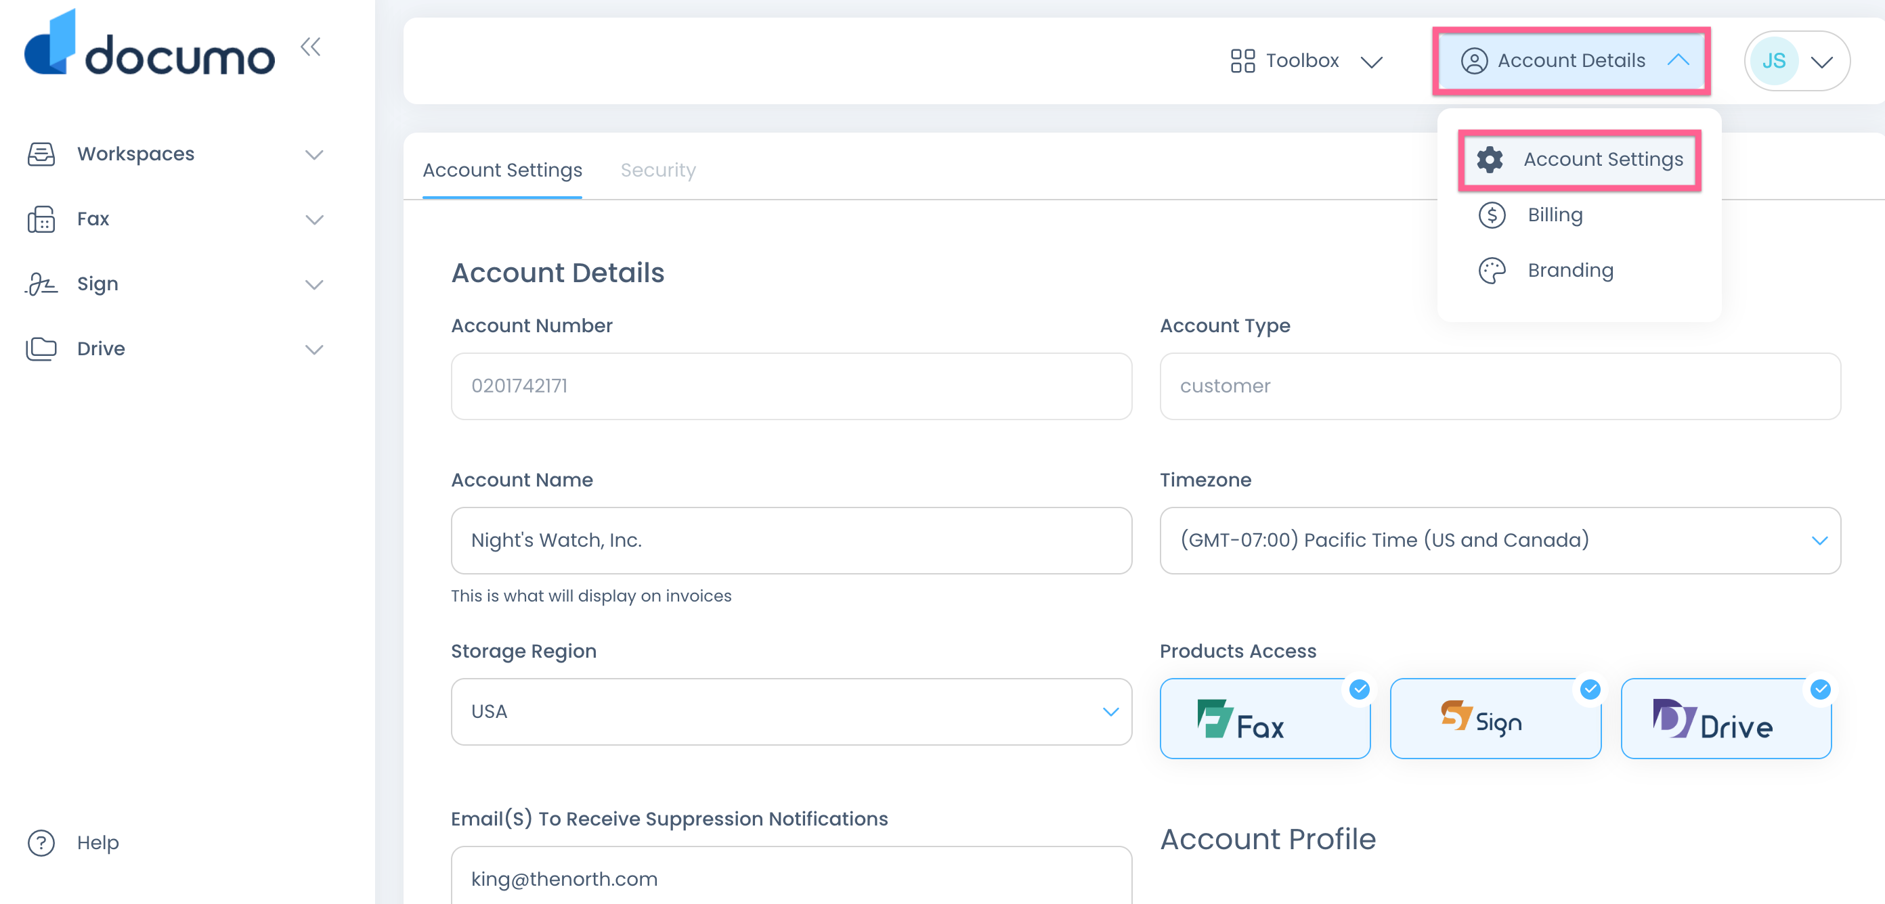Click the Drive folder icon in sidebar
This screenshot has width=1885, height=904.
pos(41,349)
